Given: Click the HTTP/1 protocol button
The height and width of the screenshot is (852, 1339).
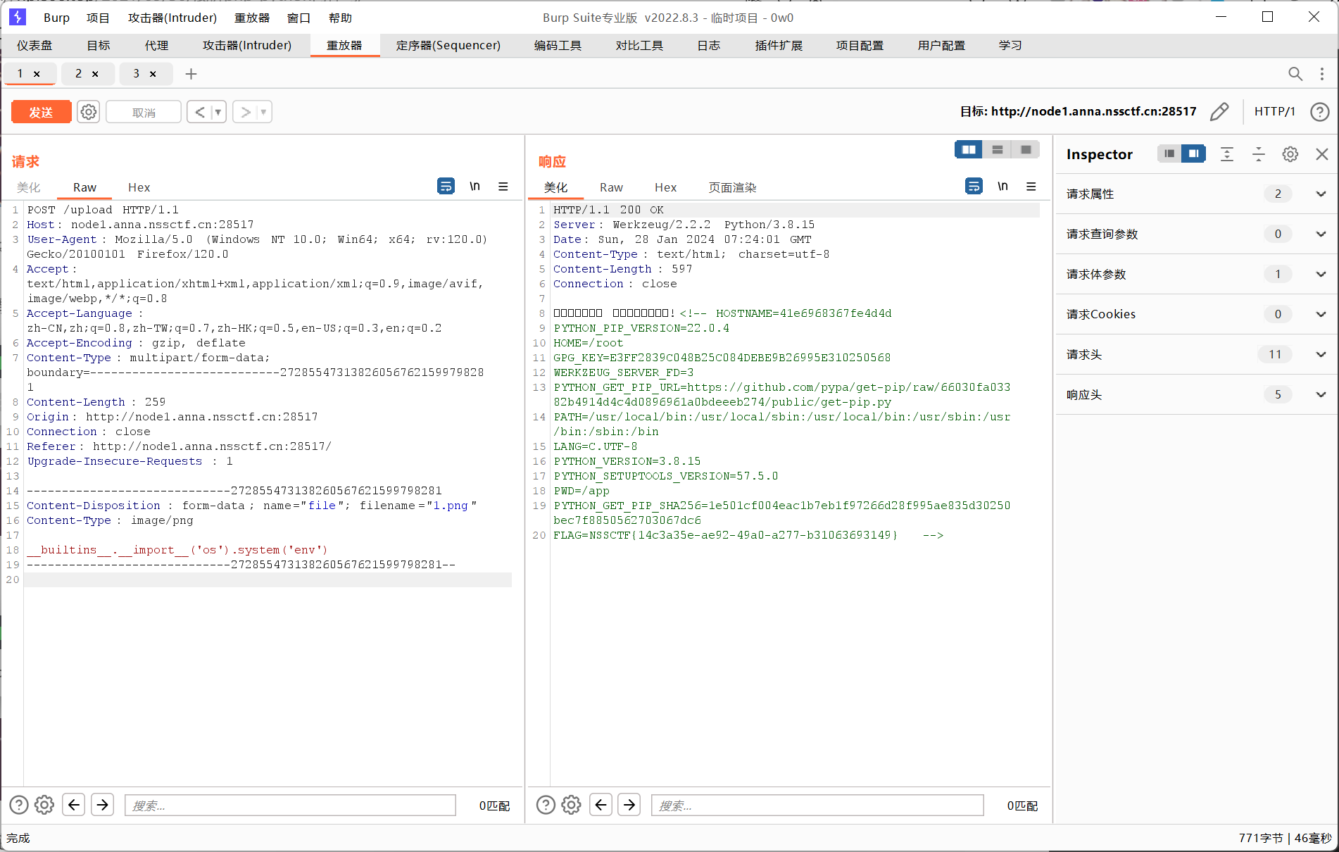Looking at the screenshot, I should click(1274, 111).
